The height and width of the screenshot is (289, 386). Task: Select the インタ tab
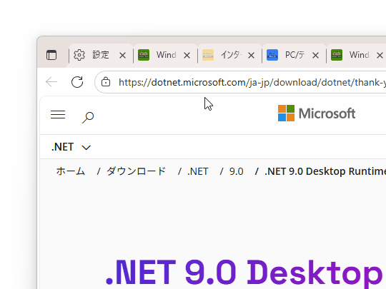[x=229, y=55]
